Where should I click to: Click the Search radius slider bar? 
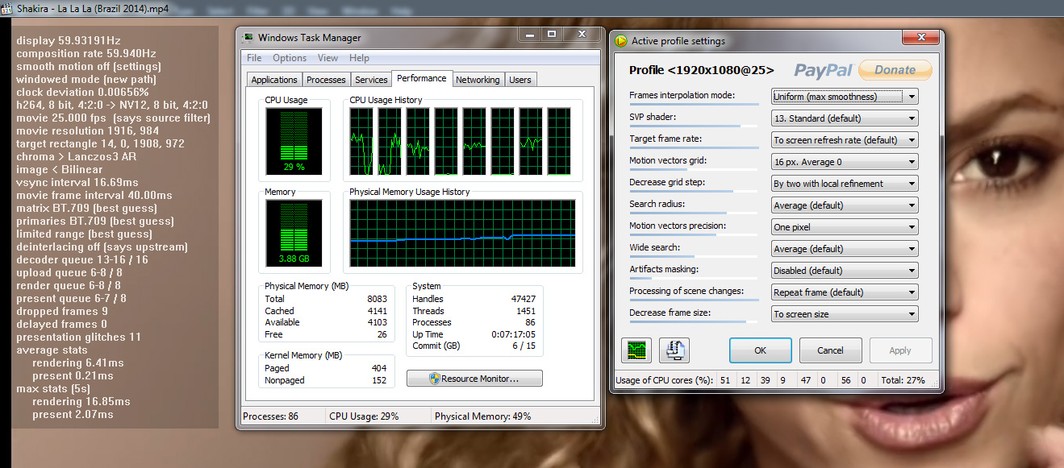[694, 213]
